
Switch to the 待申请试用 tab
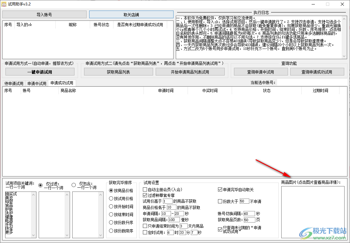click(x=14, y=83)
